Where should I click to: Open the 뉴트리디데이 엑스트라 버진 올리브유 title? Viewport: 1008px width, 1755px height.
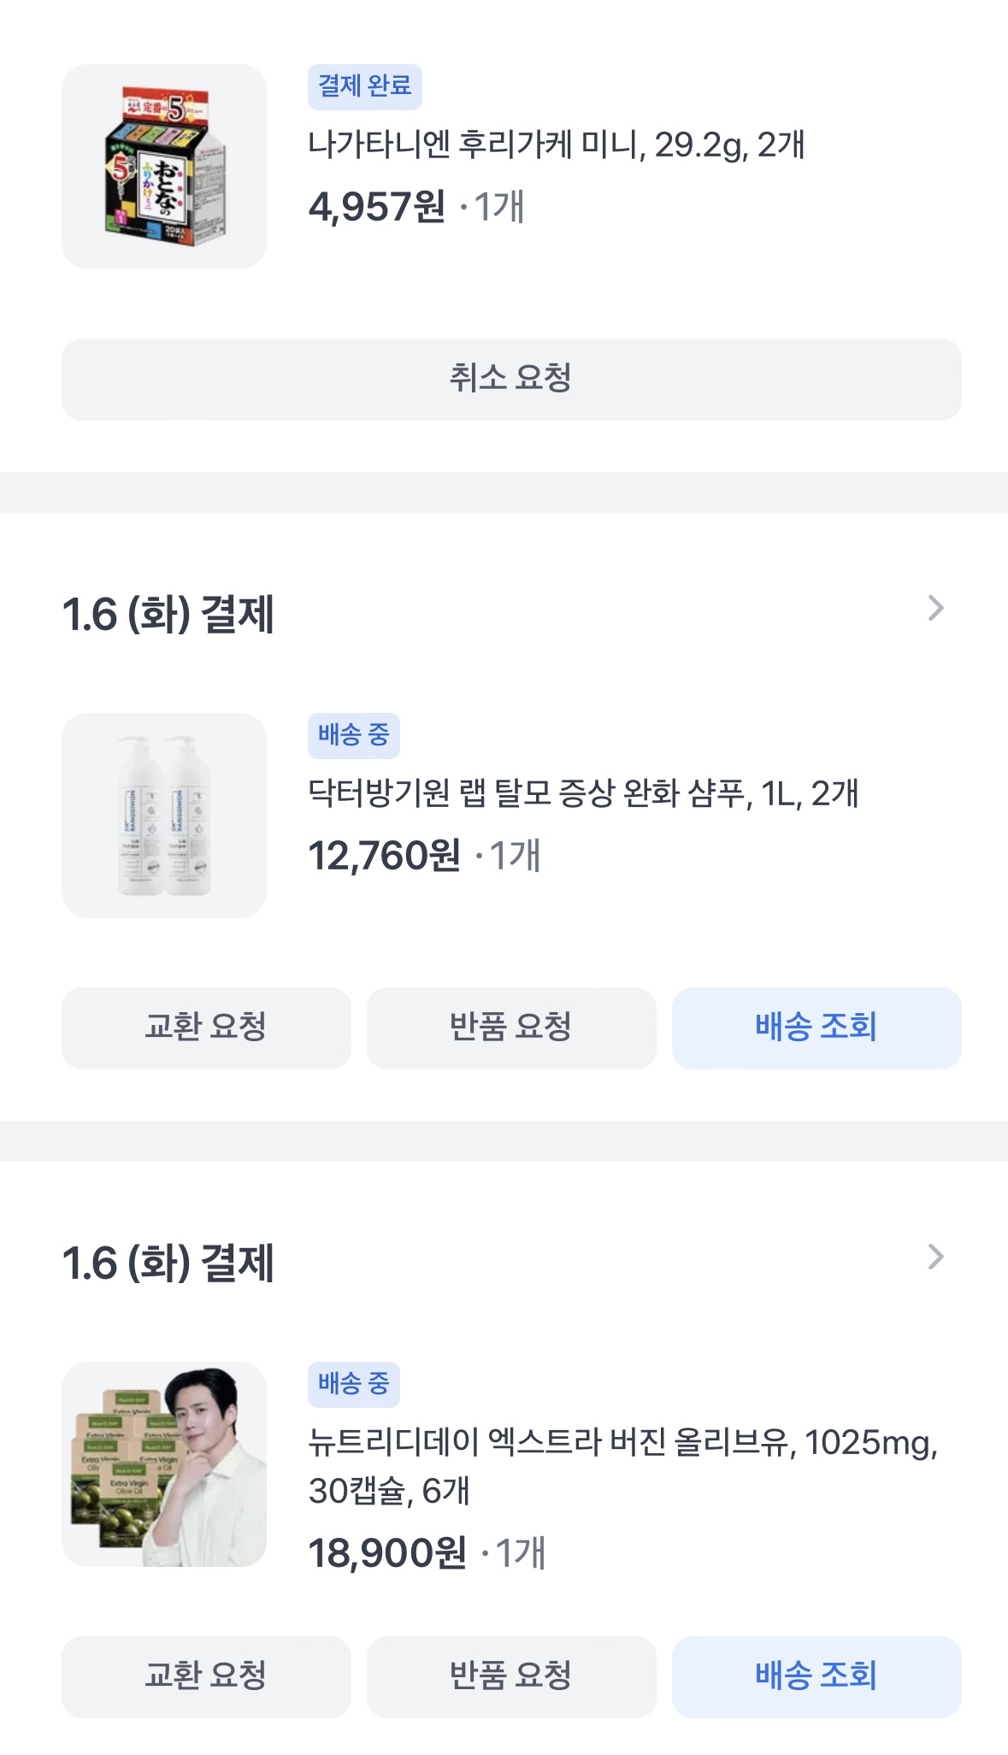[x=622, y=1466]
